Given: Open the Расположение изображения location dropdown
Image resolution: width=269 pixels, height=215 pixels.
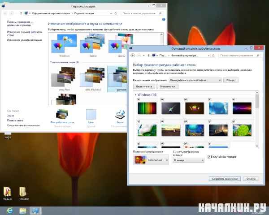Looking at the screenshot, I should pyautogui.click(x=195, y=80).
